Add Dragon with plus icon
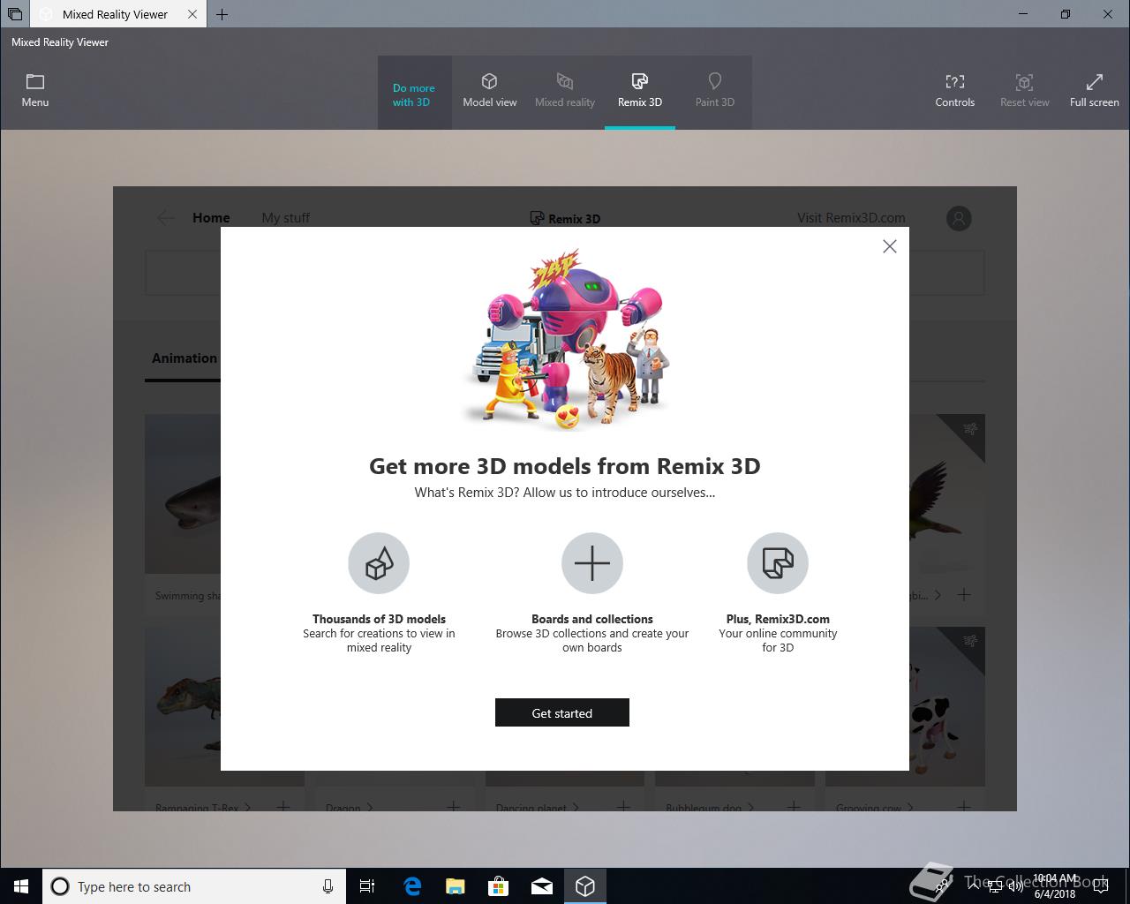The height and width of the screenshot is (904, 1130). tap(453, 807)
